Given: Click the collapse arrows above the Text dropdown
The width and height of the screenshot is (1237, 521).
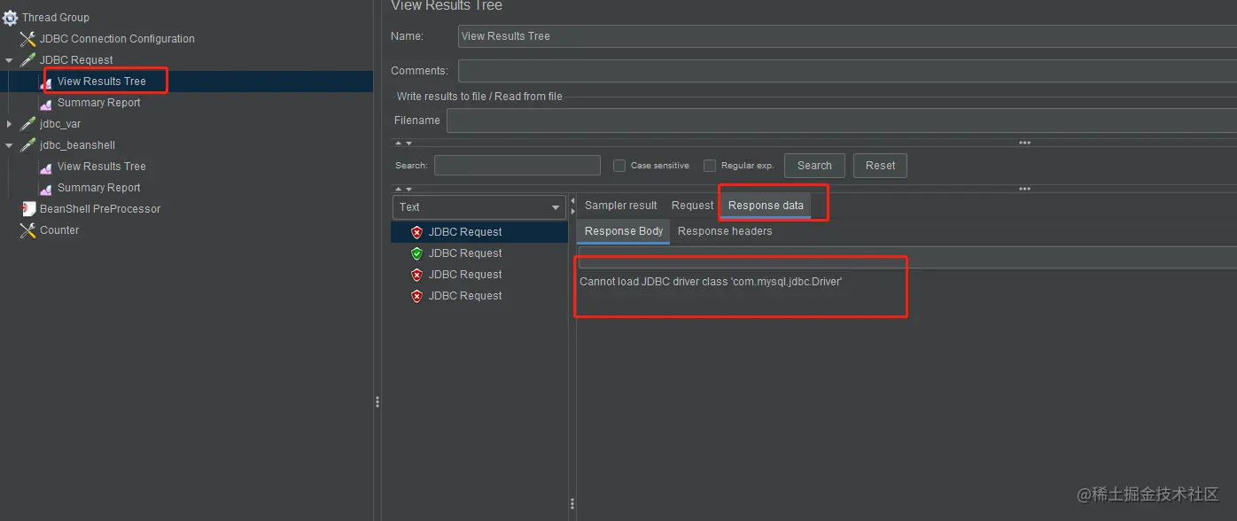Looking at the screenshot, I should 403,189.
